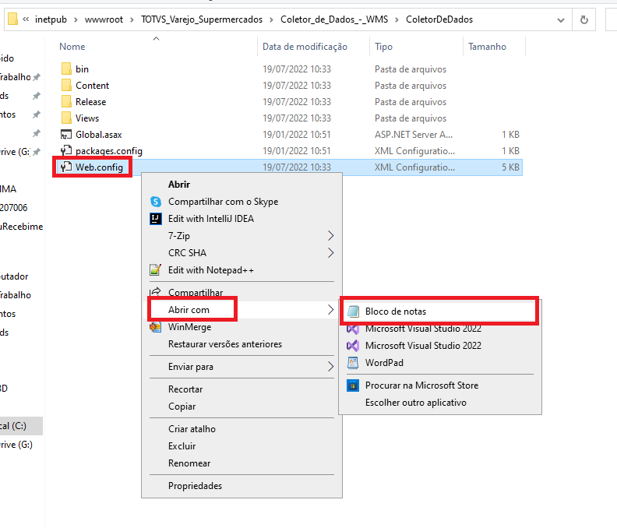Click the Microsoft Store icon in submenu
617x528 pixels.
352,385
